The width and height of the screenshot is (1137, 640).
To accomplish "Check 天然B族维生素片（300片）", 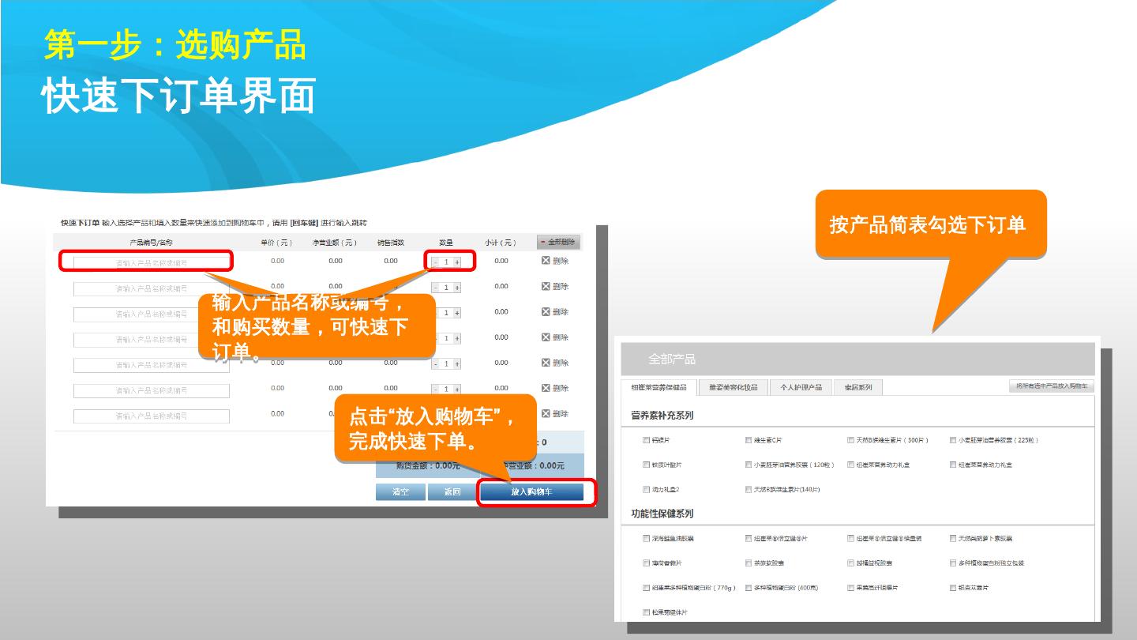I will (x=851, y=440).
